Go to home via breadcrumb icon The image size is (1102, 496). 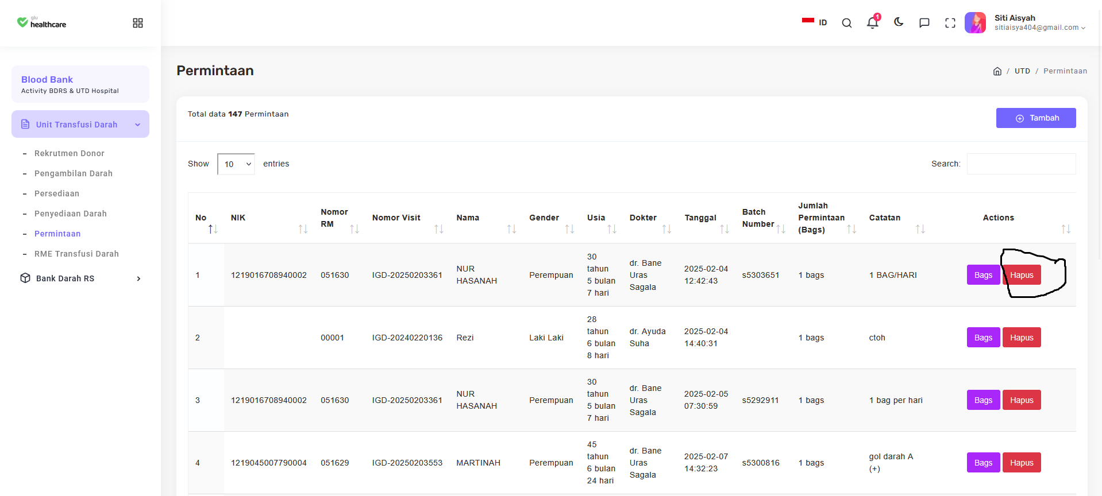(997, 71)
